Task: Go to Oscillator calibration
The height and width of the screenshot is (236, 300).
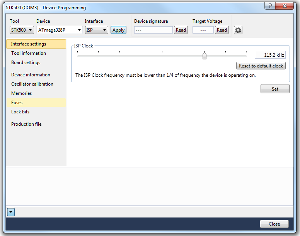Action: pyautogui.click(x=32, y=84)
